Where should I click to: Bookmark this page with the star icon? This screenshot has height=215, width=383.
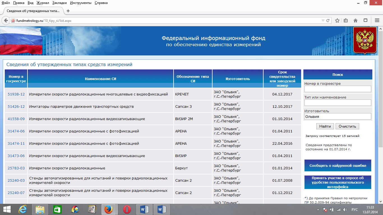click(x=337, y=20)
